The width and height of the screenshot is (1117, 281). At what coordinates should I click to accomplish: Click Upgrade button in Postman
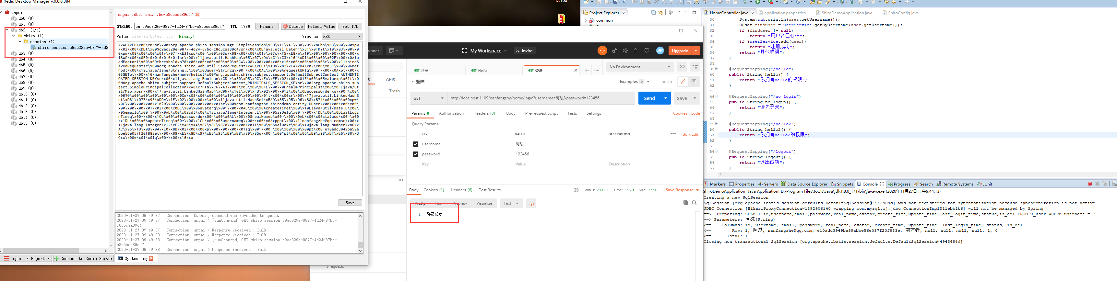(680, 51)
